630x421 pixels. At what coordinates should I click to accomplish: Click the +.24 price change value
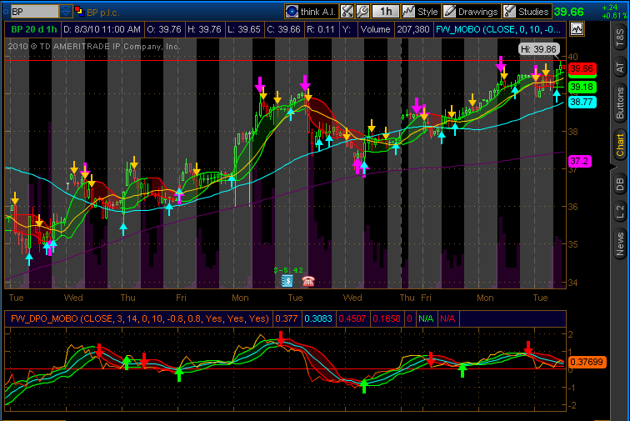pos(610,8)
